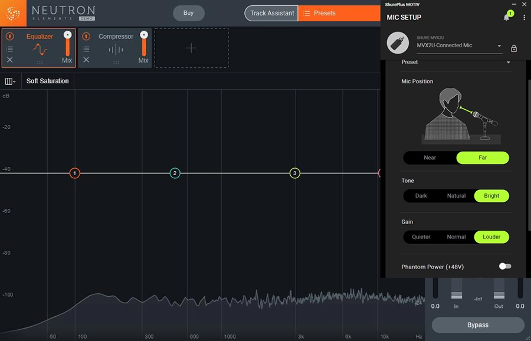
Task: Select EQ band node 3
Action: pos(294,173)
